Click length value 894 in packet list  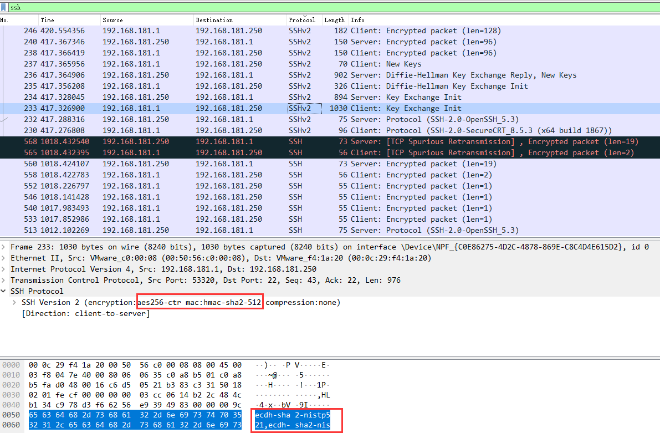(x=340, y=97)
